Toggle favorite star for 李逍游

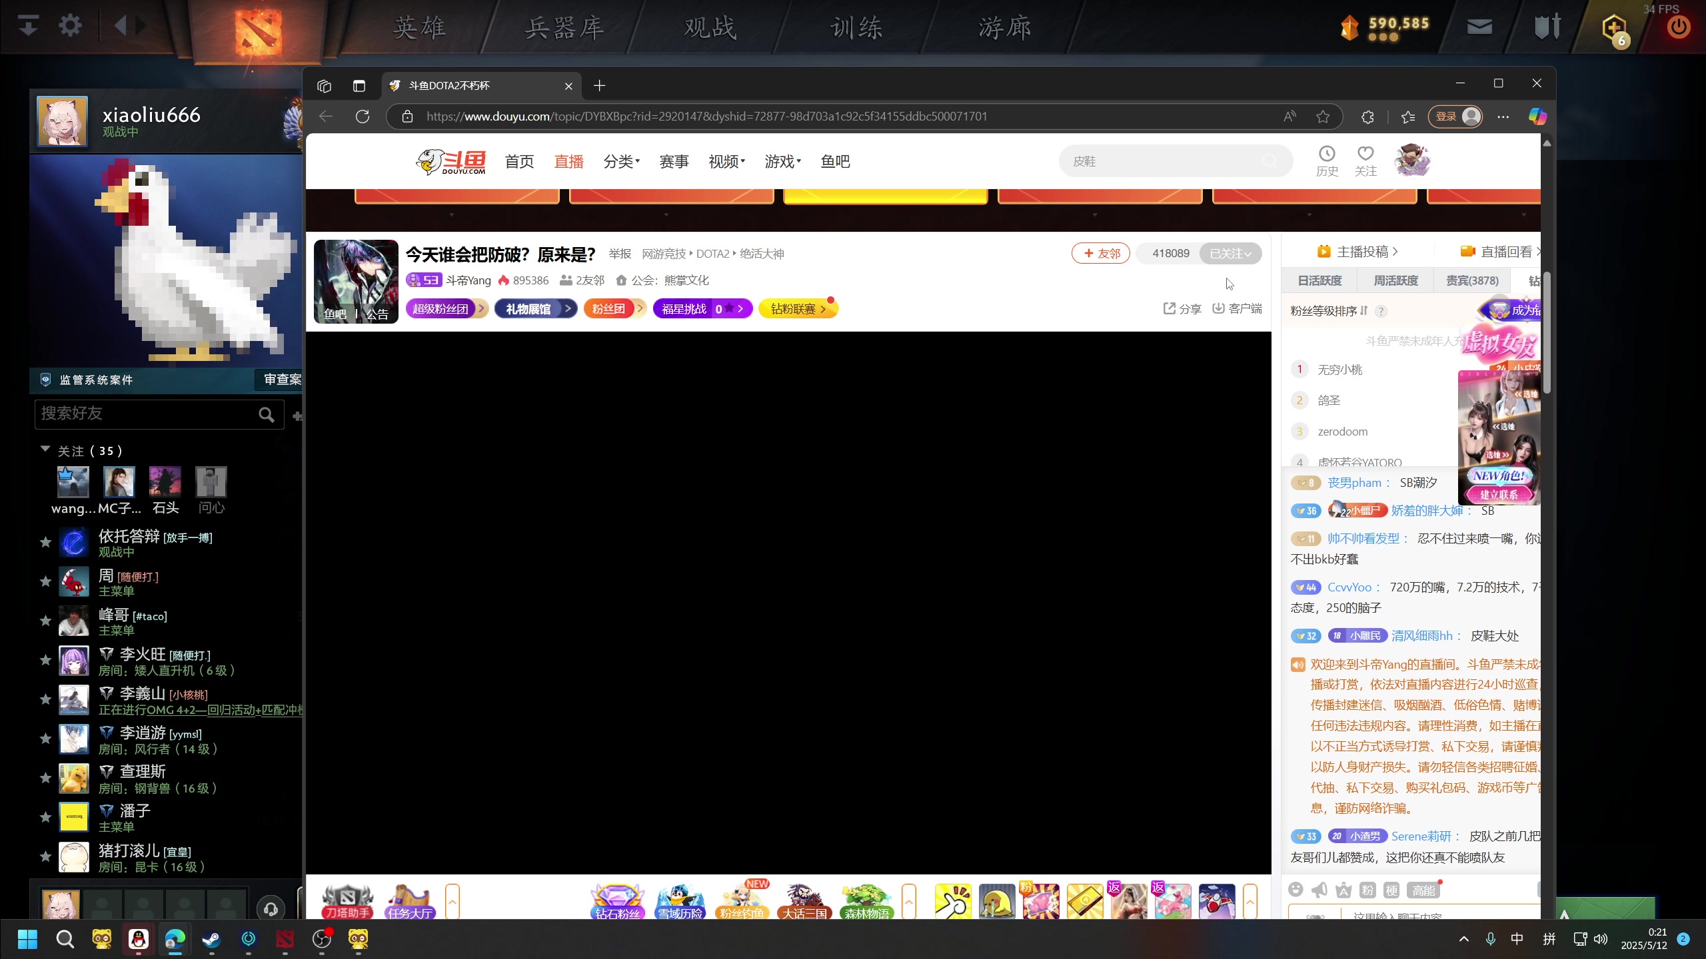[45, 739]
